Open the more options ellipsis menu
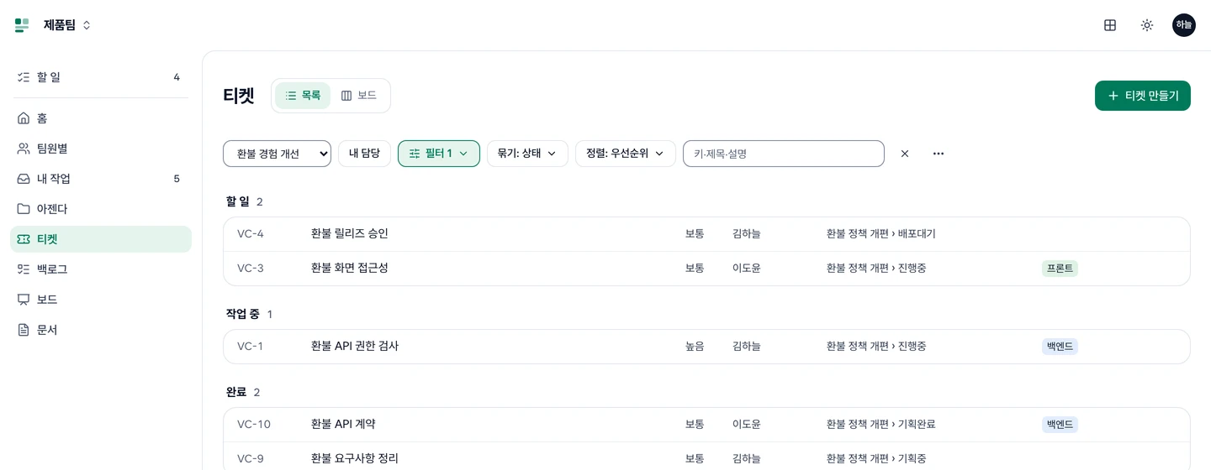Screen dimensions: 1211x470 point(939,154)
